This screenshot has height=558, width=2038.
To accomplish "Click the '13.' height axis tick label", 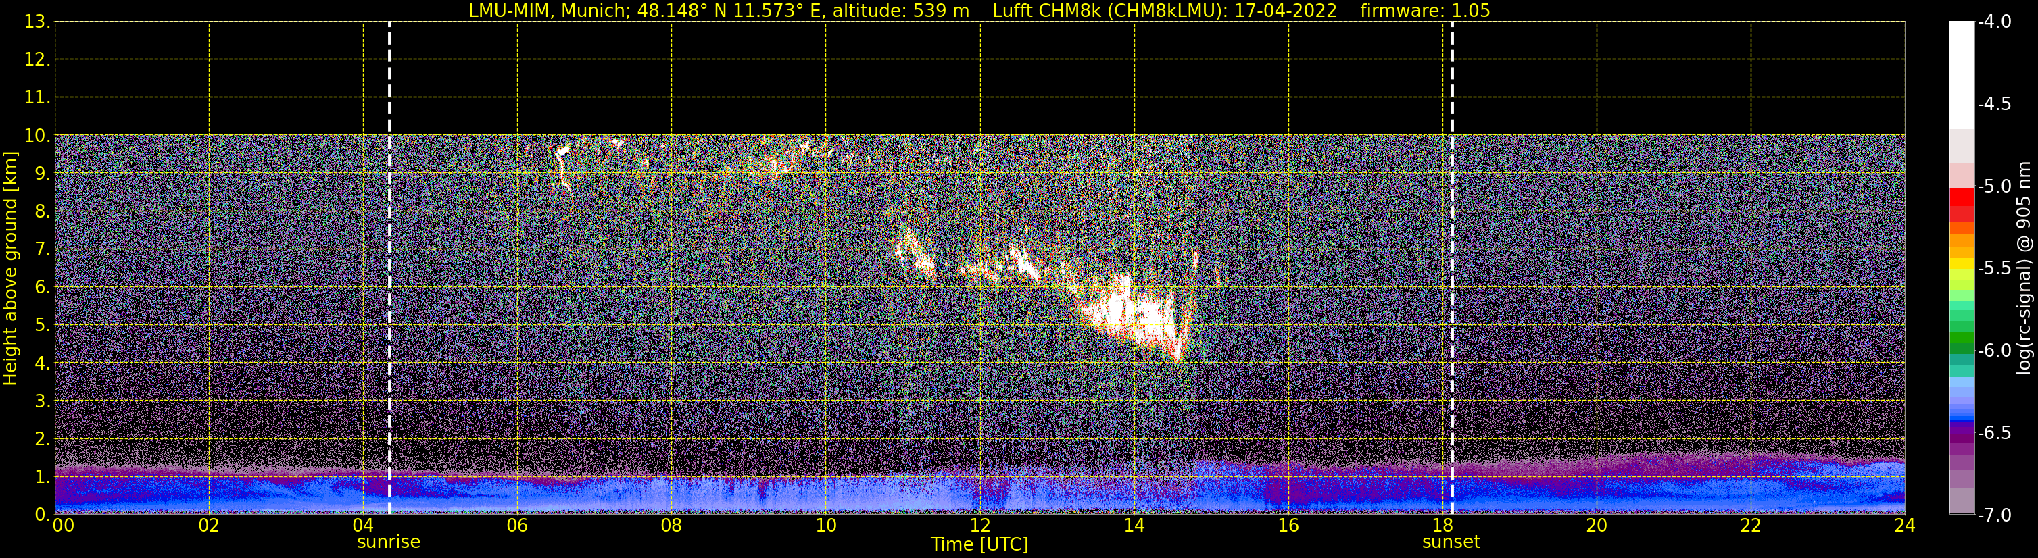I will point(37,22).
